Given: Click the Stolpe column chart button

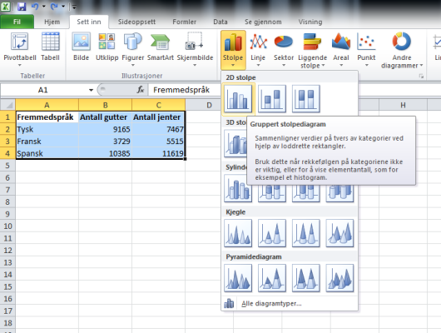Looking at the screenshot, I should pyautogui.click(x=233, y=50).
